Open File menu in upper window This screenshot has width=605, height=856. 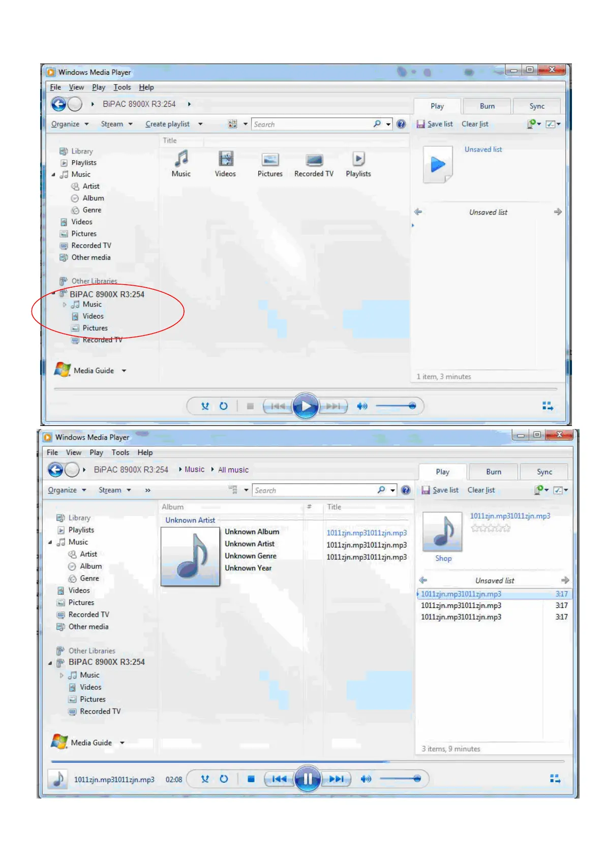[x=55, y=87]
